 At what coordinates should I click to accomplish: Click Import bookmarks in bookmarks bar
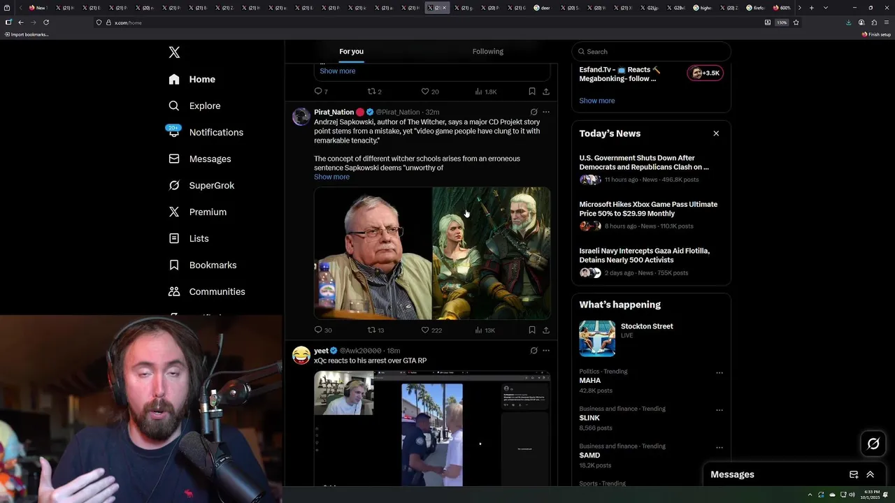point(27,34)
